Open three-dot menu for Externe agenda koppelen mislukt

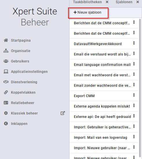tap(134, 106)
